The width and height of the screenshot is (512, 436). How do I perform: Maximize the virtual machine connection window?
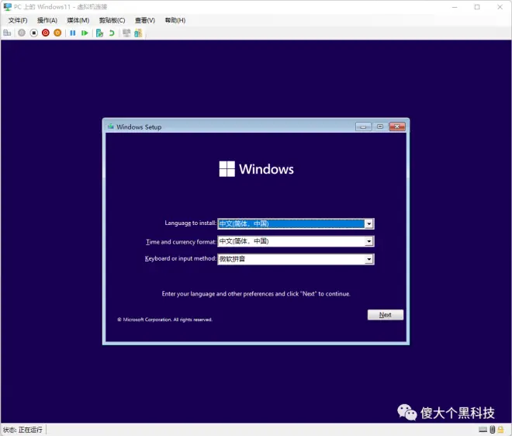tap(477, 7)
